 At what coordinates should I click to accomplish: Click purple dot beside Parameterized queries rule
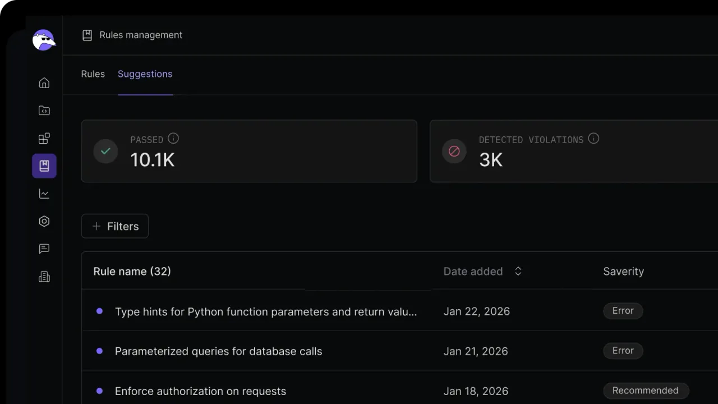[99, 351]
